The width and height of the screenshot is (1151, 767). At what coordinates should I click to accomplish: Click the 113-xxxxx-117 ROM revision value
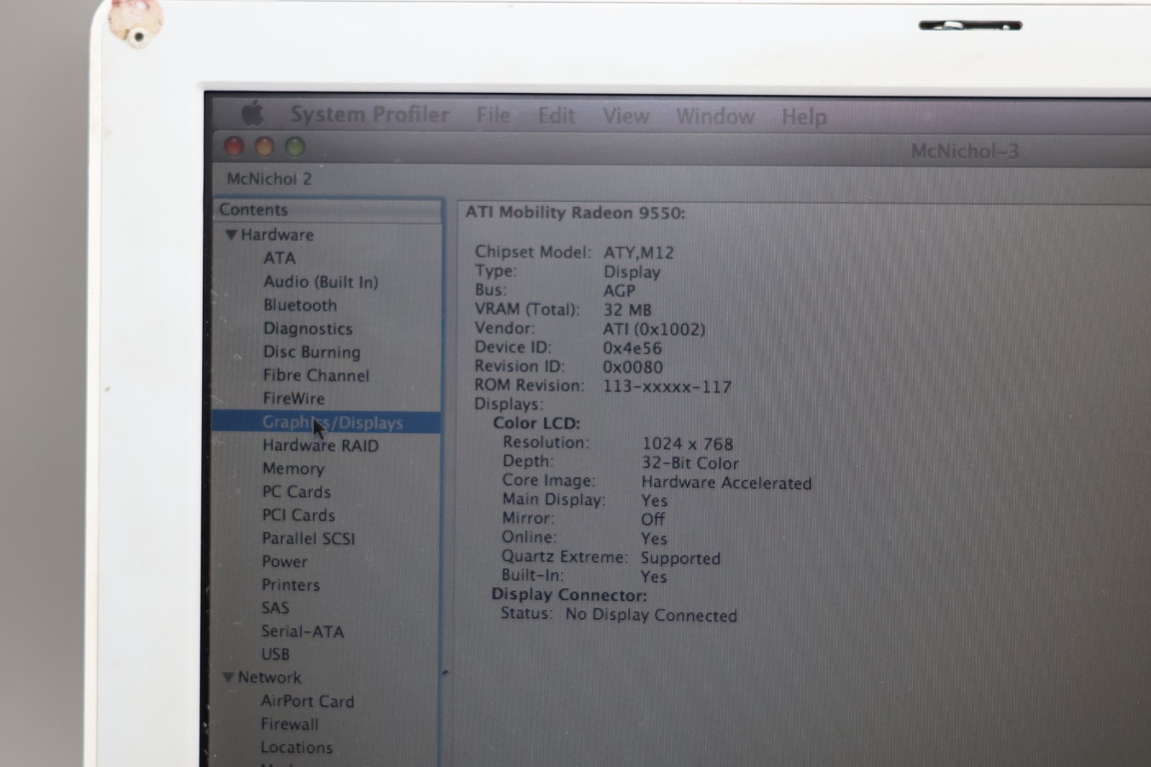[667, 386]
